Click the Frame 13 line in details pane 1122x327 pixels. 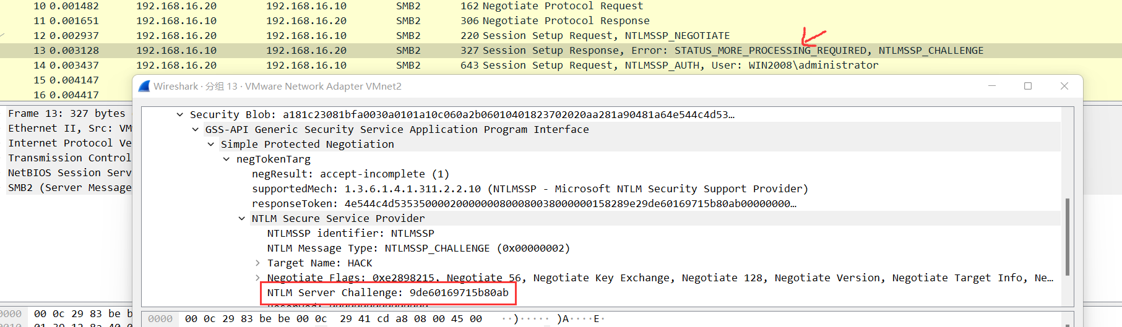(66, 114)
